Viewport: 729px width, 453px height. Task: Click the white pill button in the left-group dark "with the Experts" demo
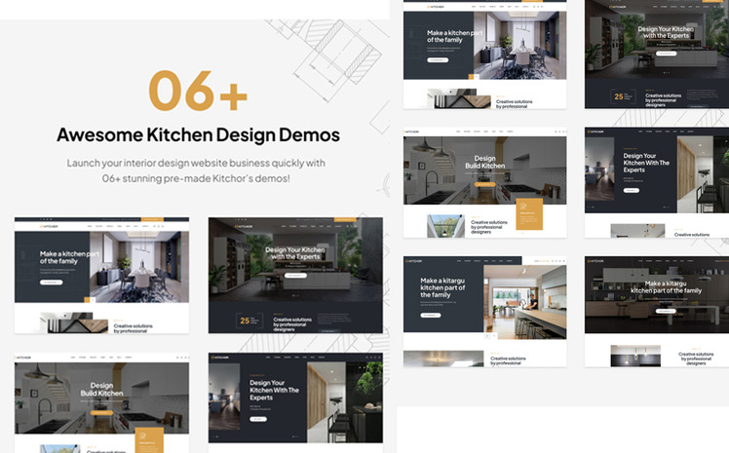tap(295, 276)
